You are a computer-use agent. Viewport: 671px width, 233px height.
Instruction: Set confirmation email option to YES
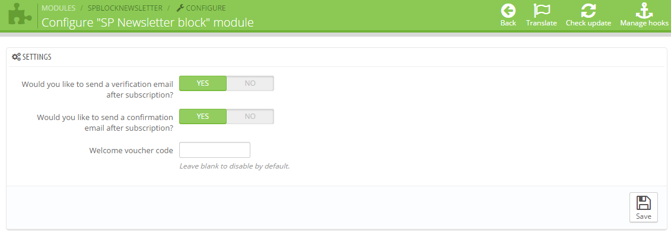pos(202,117)
